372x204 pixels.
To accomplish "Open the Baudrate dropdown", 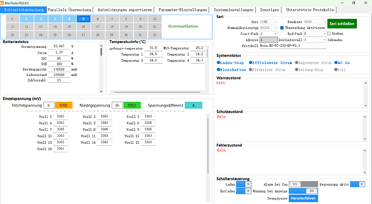I will pyautogui.click(x=315, y=22).
